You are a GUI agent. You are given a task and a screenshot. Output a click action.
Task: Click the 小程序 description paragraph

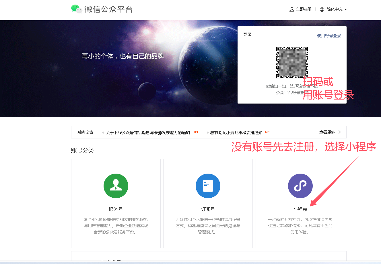300,226
